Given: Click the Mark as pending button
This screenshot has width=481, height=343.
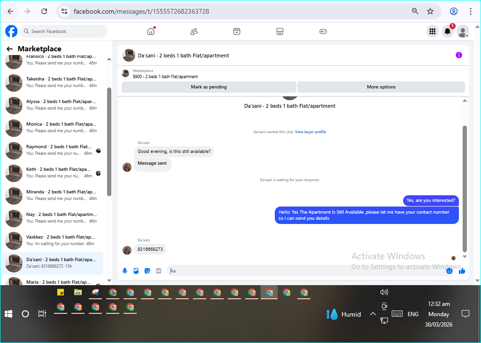Looking at the screenshot, I should tap(209, 87).
